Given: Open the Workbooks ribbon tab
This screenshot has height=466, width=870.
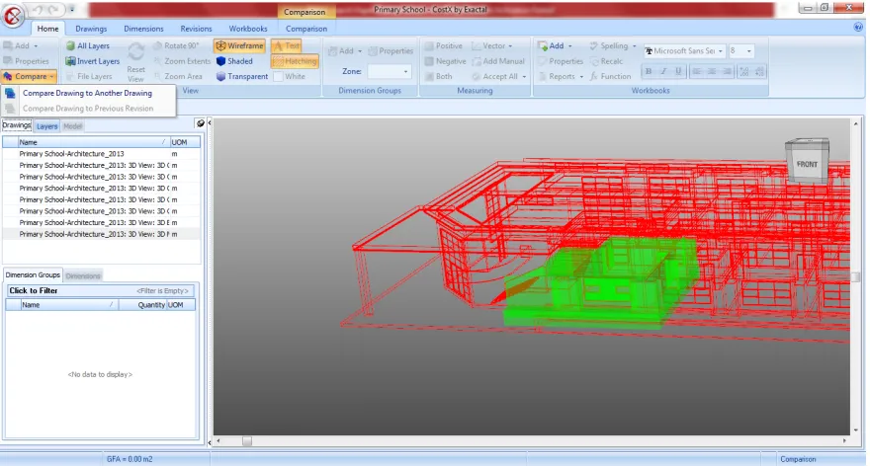Looking at the screenshot, I should click(x=248, y=29).
